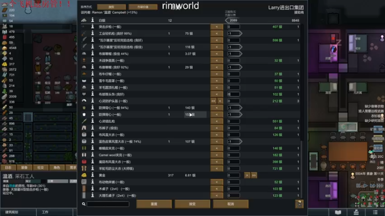Image resolution: width=385 pixels, height=216 pixels.
Task: Open the menu list icon bottom right
Action: pyautogui.click(x=375, y=212)
